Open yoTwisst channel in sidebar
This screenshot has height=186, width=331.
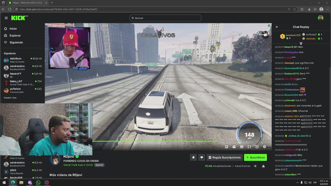[22, 90]
